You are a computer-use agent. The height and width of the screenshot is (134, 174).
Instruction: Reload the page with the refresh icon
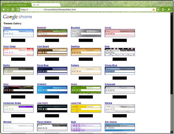[x=13, y=10]
